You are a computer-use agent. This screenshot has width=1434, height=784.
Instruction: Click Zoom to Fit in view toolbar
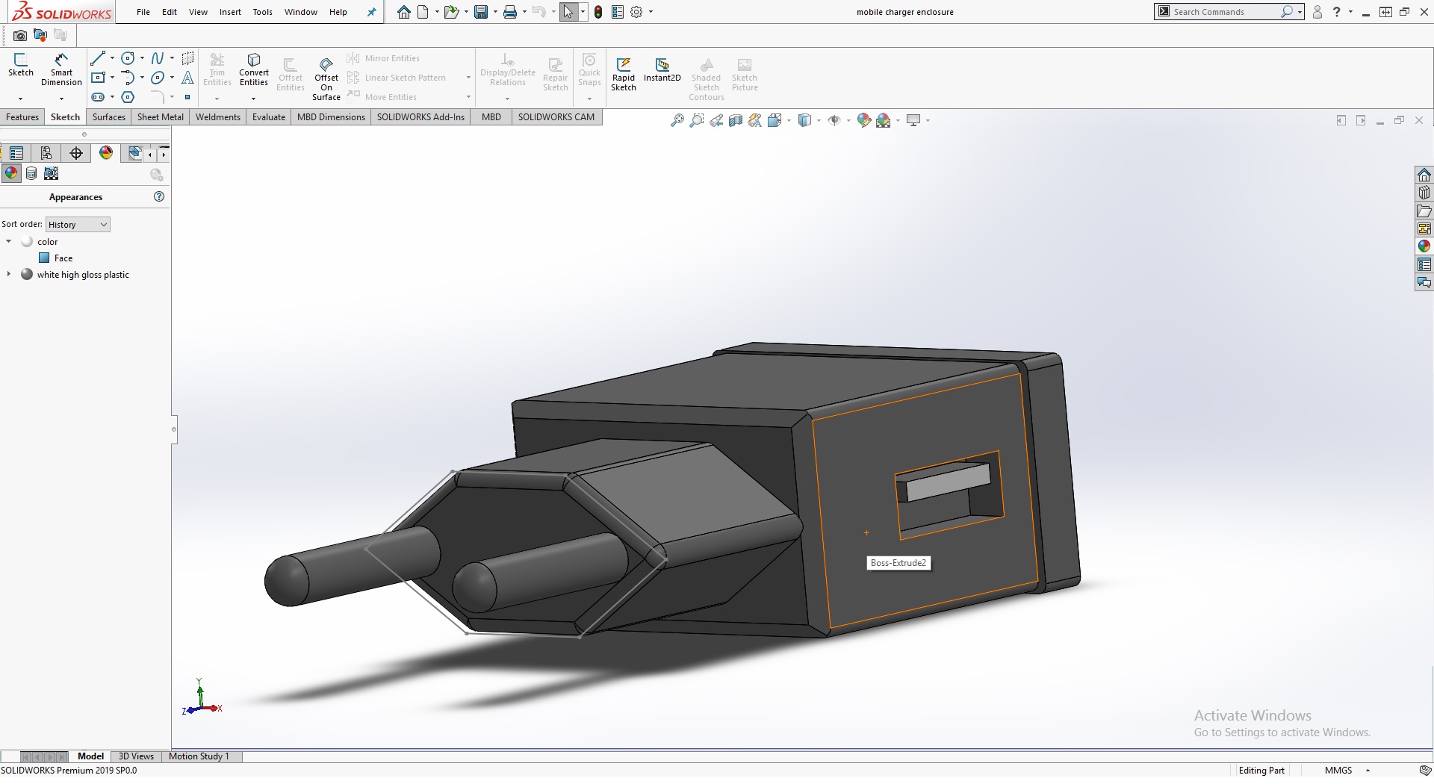tap(677, 120)
